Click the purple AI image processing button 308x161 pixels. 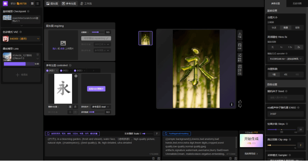pos(96,89)
